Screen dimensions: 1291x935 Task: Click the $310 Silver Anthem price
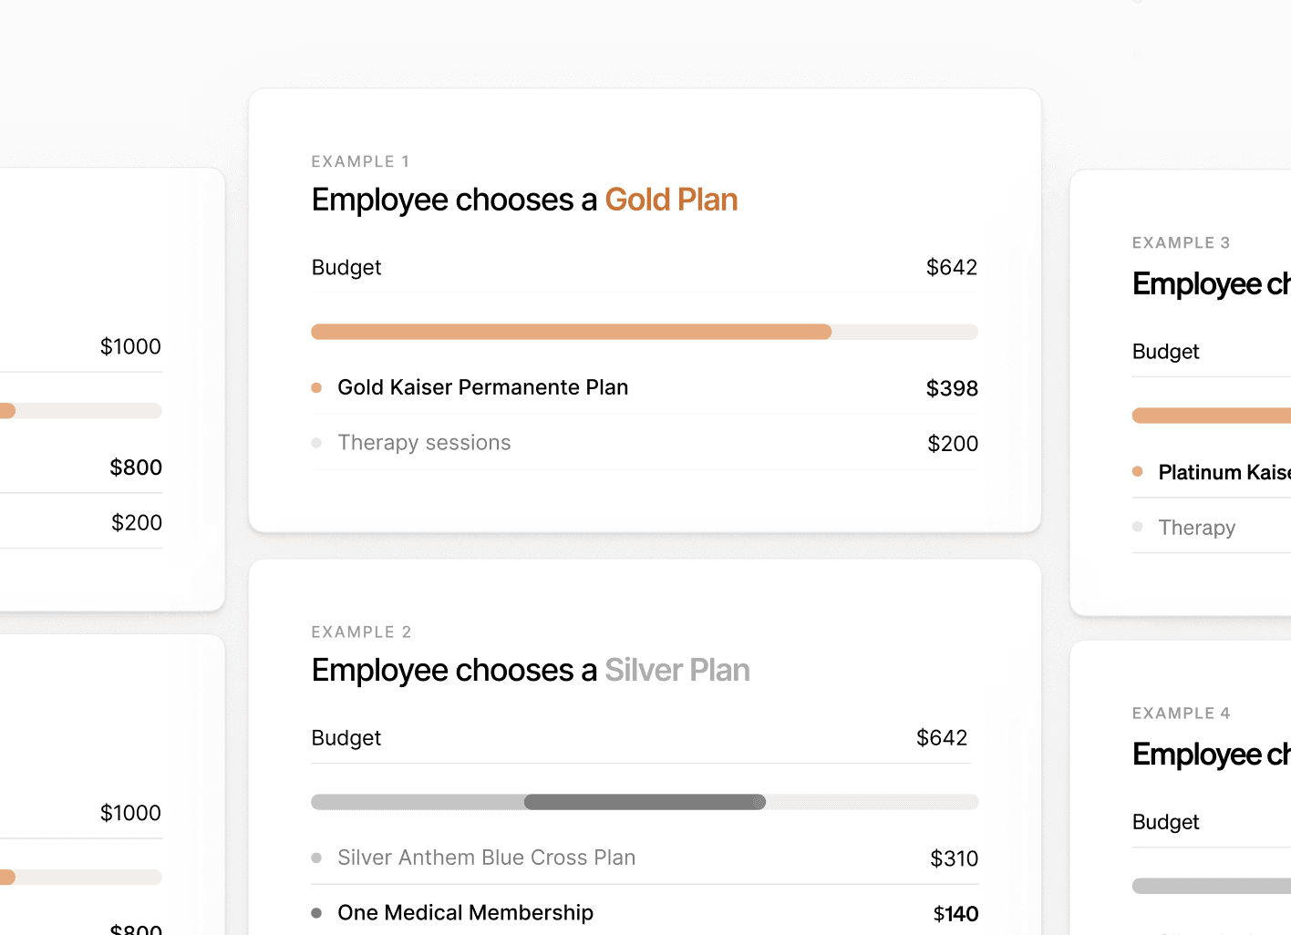click(954, 858)
